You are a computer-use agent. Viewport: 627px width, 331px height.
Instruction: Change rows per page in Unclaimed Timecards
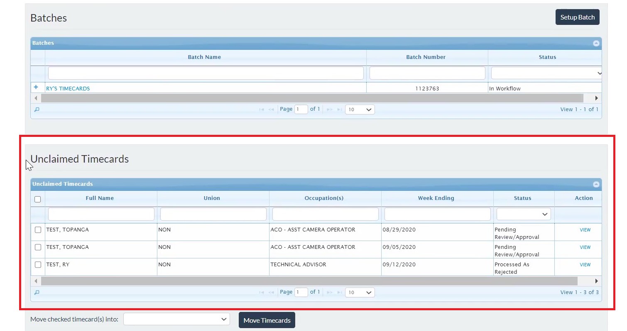(360, 292)
